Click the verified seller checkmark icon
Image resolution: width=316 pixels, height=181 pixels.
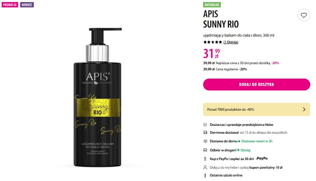[x=205, y=125]
